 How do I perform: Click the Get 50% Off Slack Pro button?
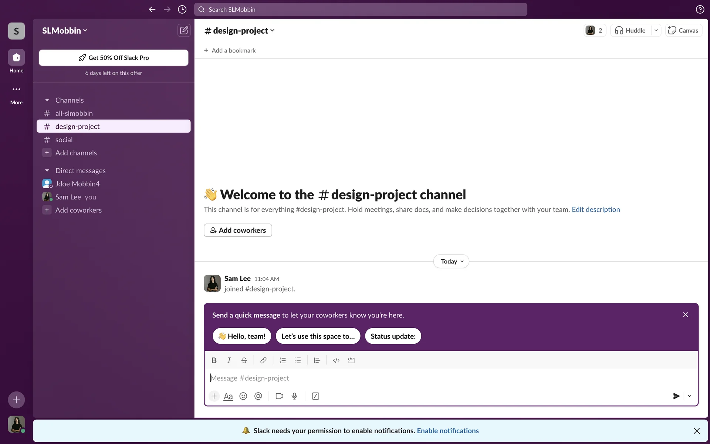click(x=114, y=58)
